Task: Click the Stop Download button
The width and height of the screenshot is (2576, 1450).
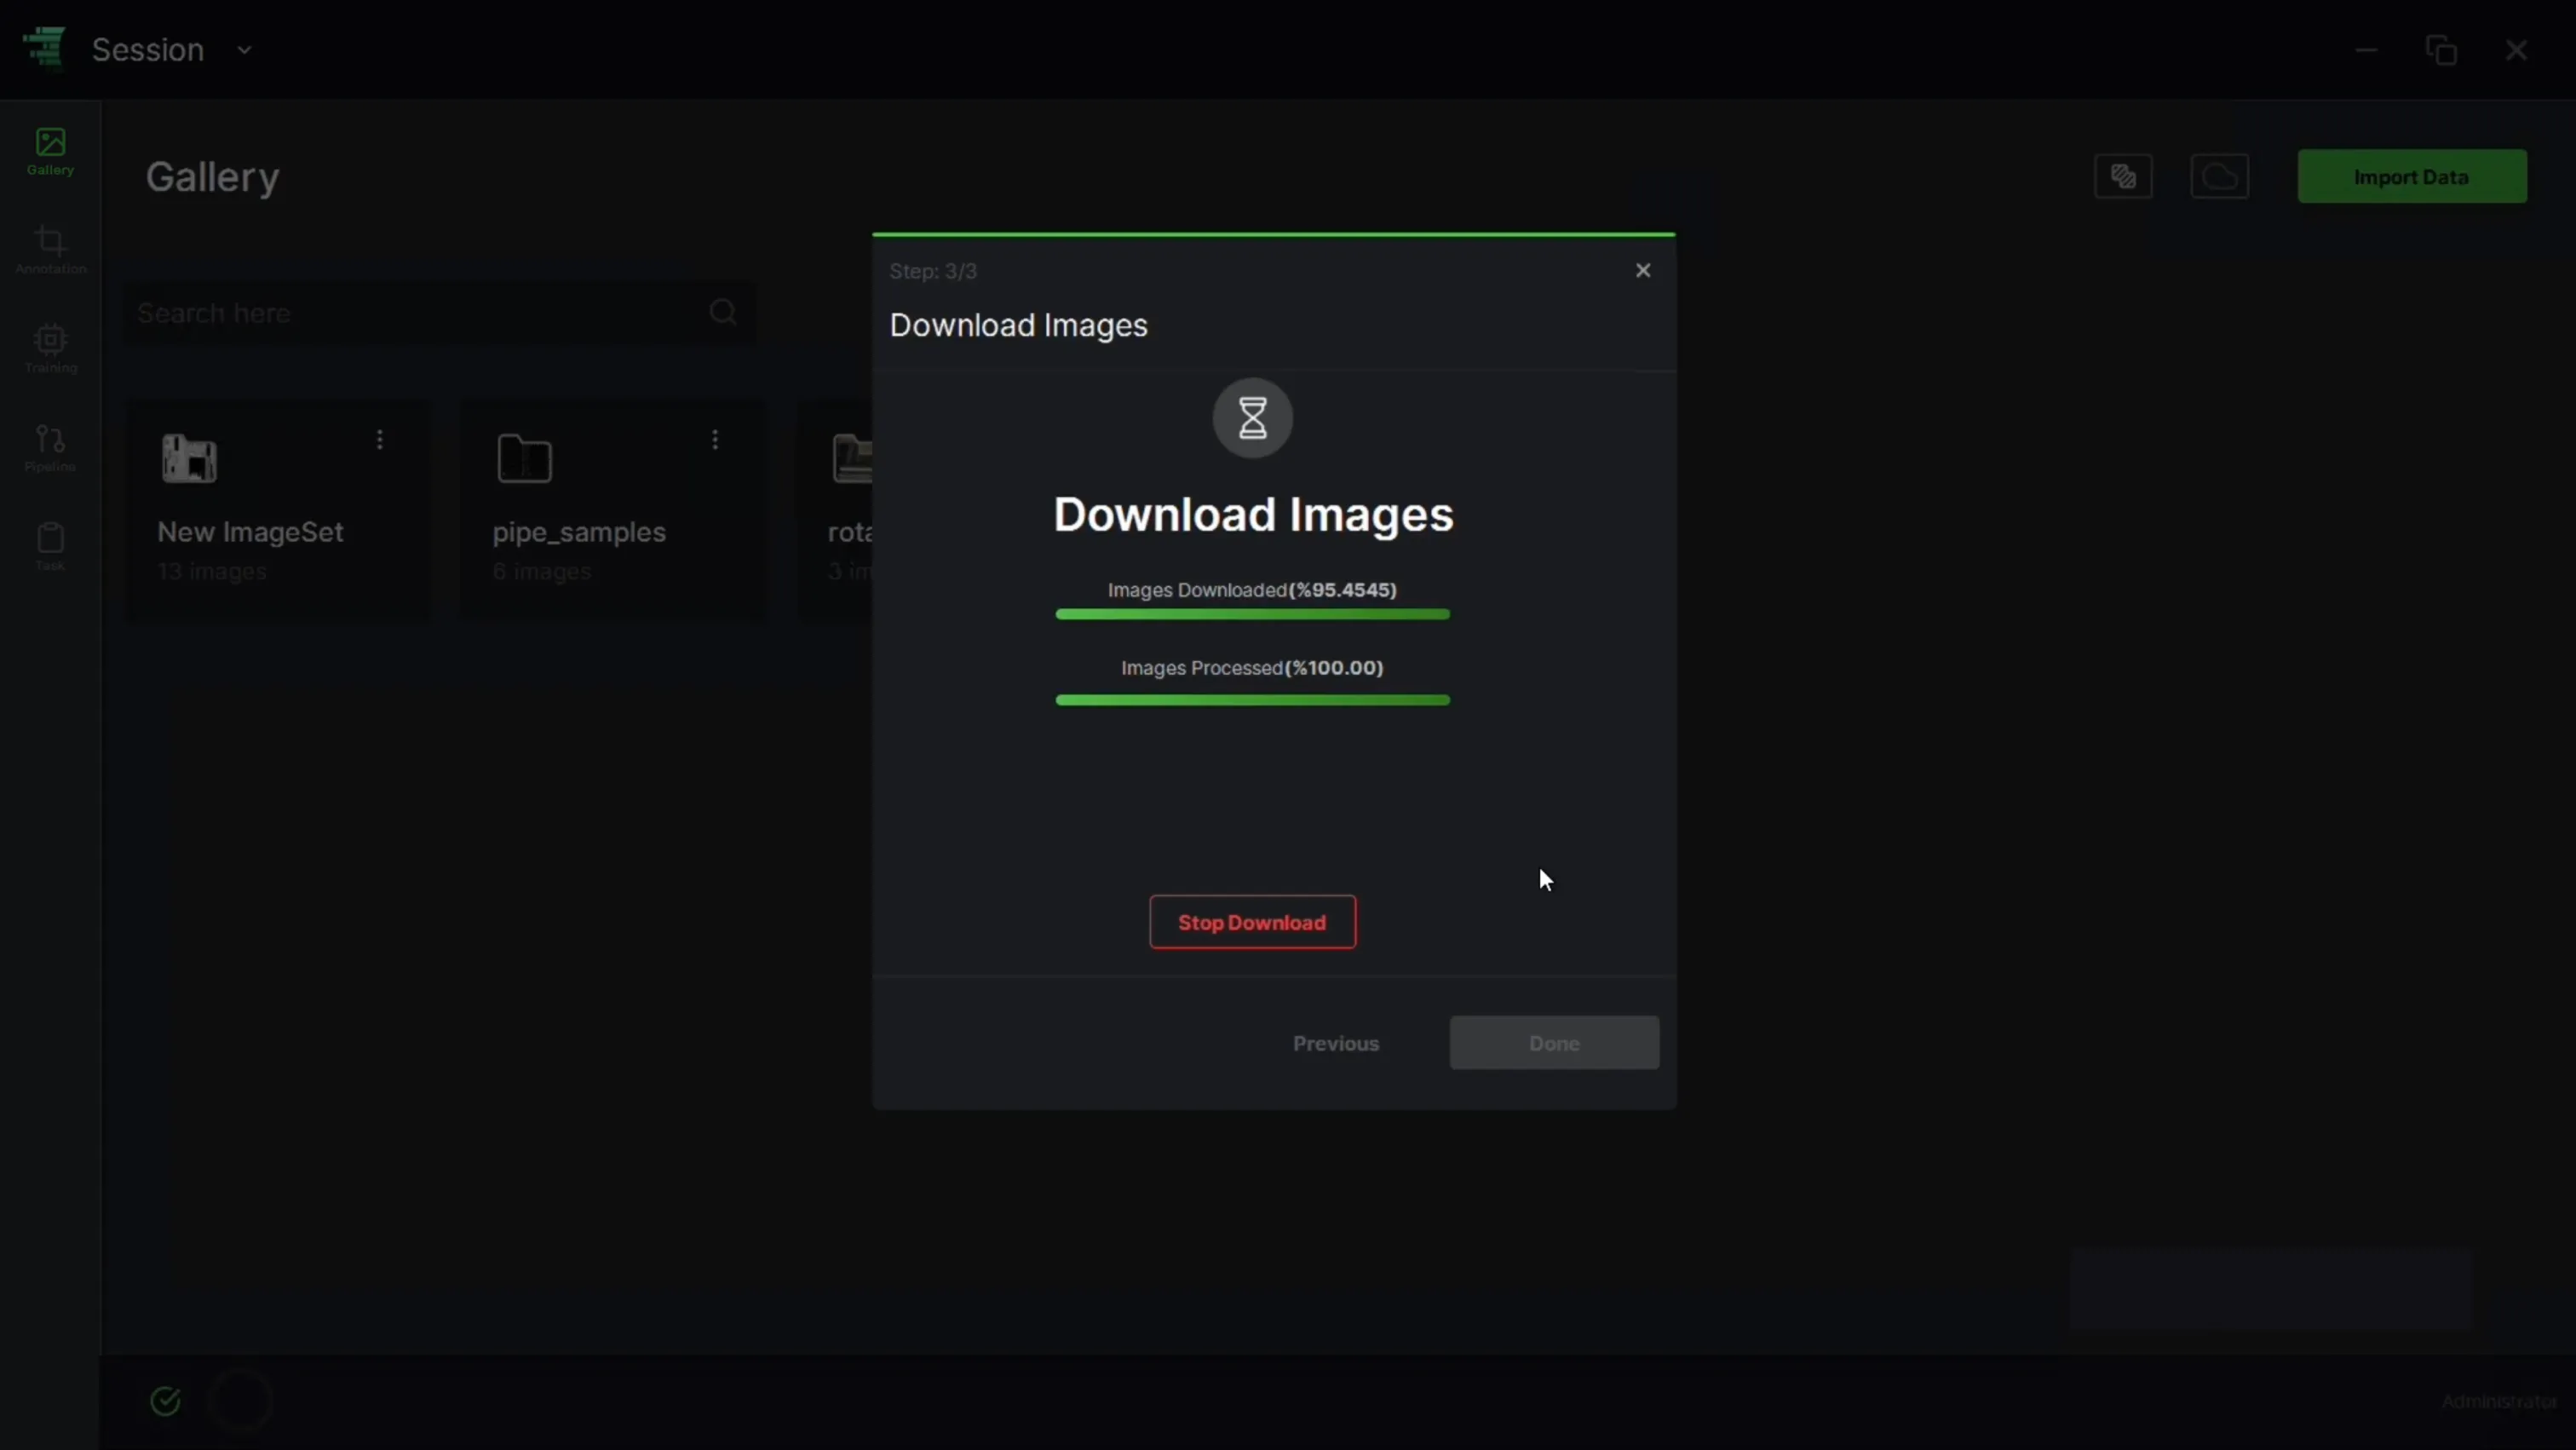Action: click(1252, 922)
